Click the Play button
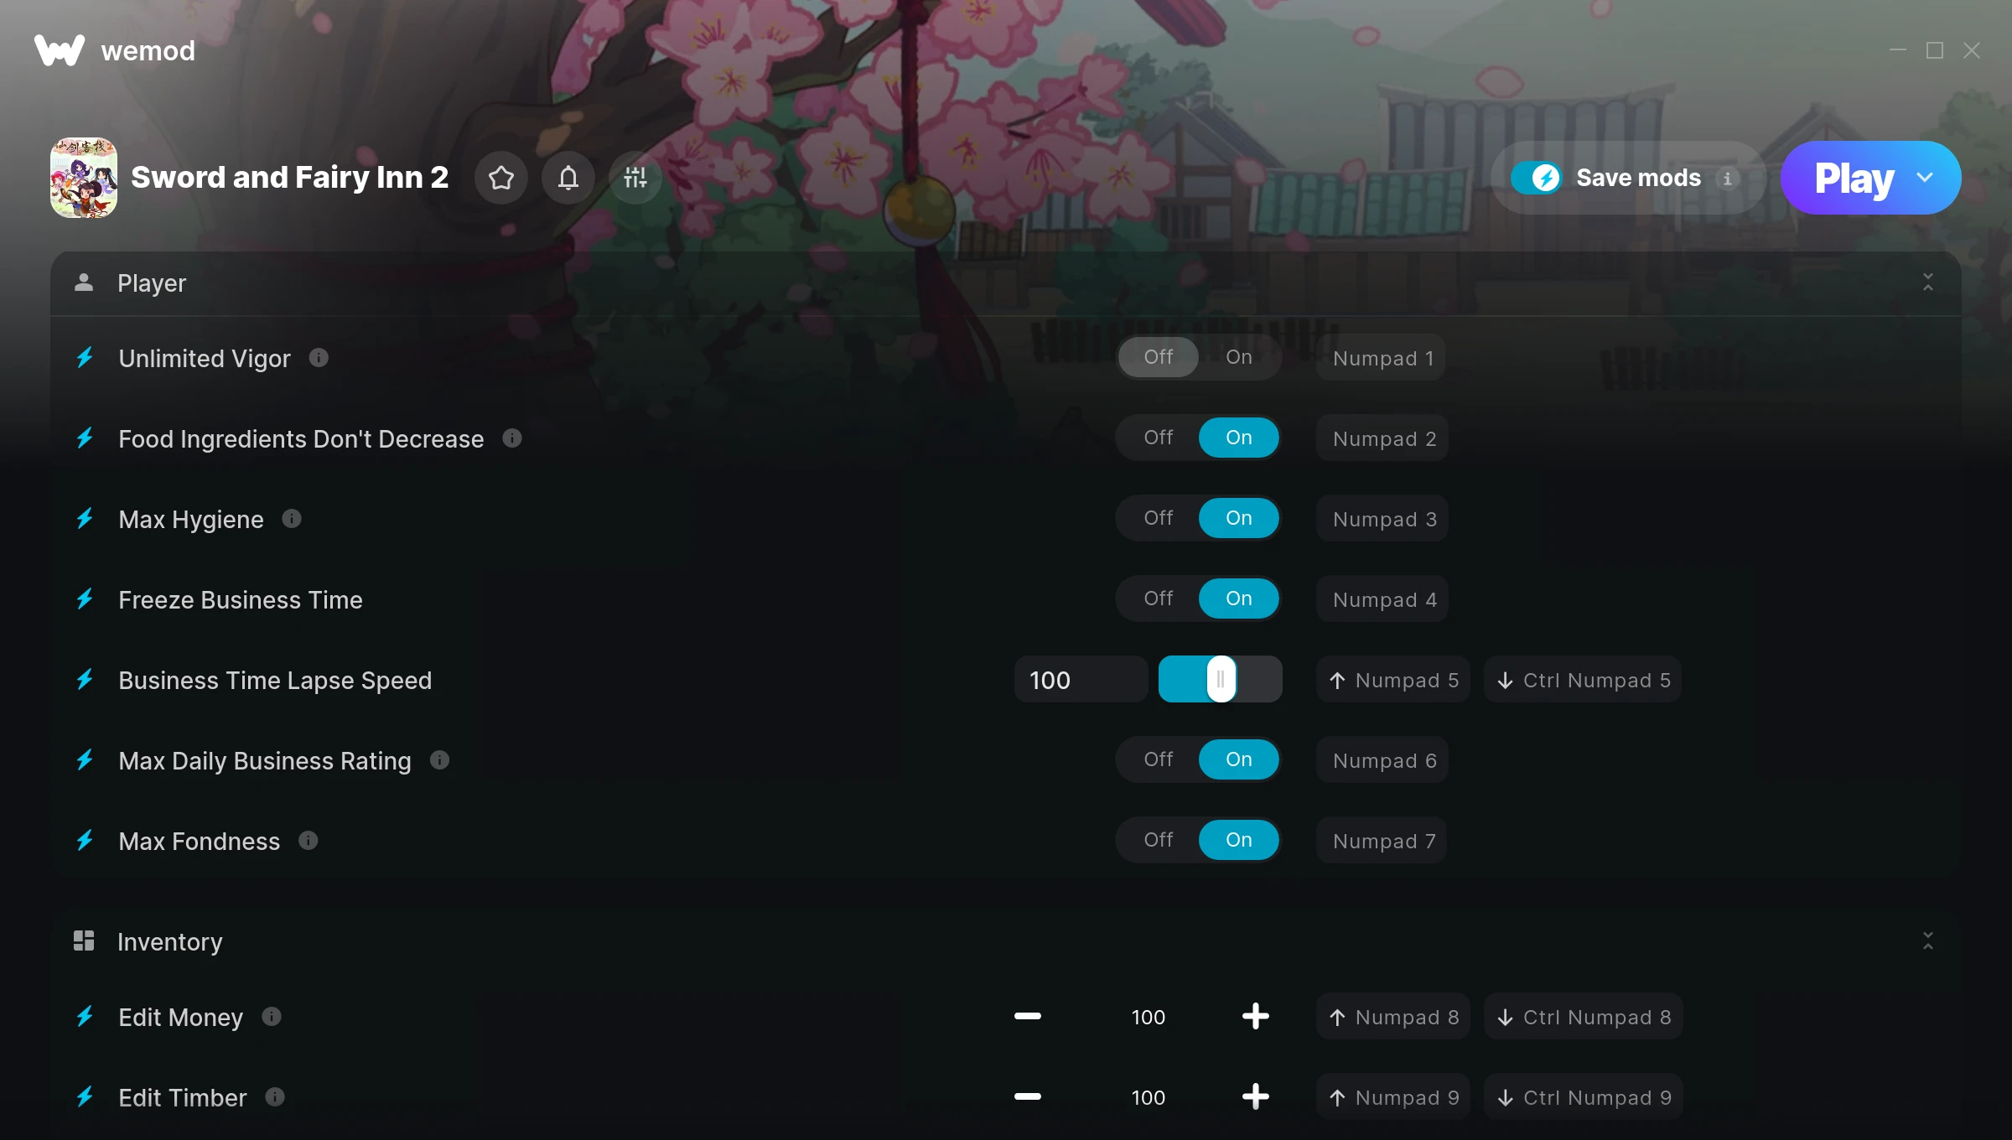Viewport: 2012px width, 1140px height. point(1854,178)
